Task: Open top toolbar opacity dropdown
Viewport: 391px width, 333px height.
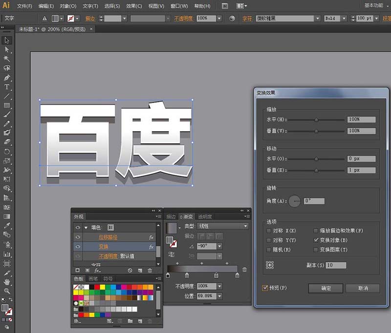Action: pos(219,19)
